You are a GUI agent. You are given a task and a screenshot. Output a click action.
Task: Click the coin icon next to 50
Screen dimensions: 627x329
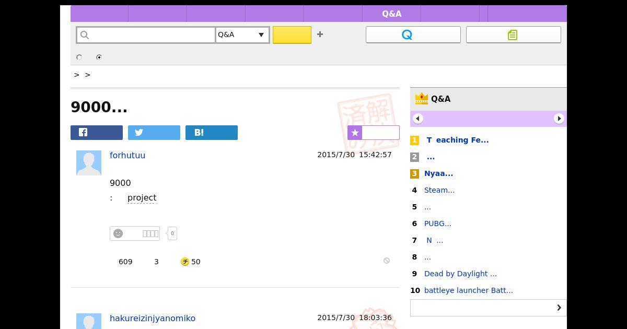185,262
